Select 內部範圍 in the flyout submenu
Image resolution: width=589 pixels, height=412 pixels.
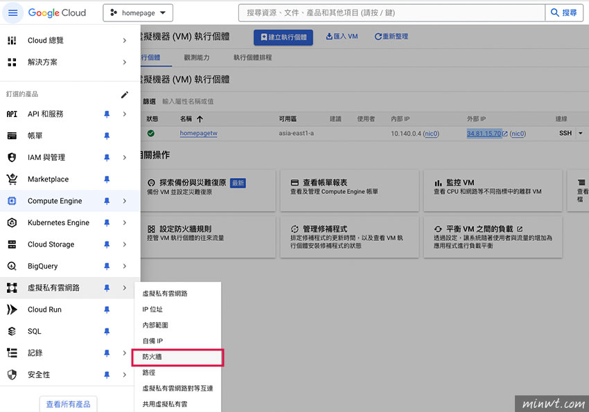[177, 325]
